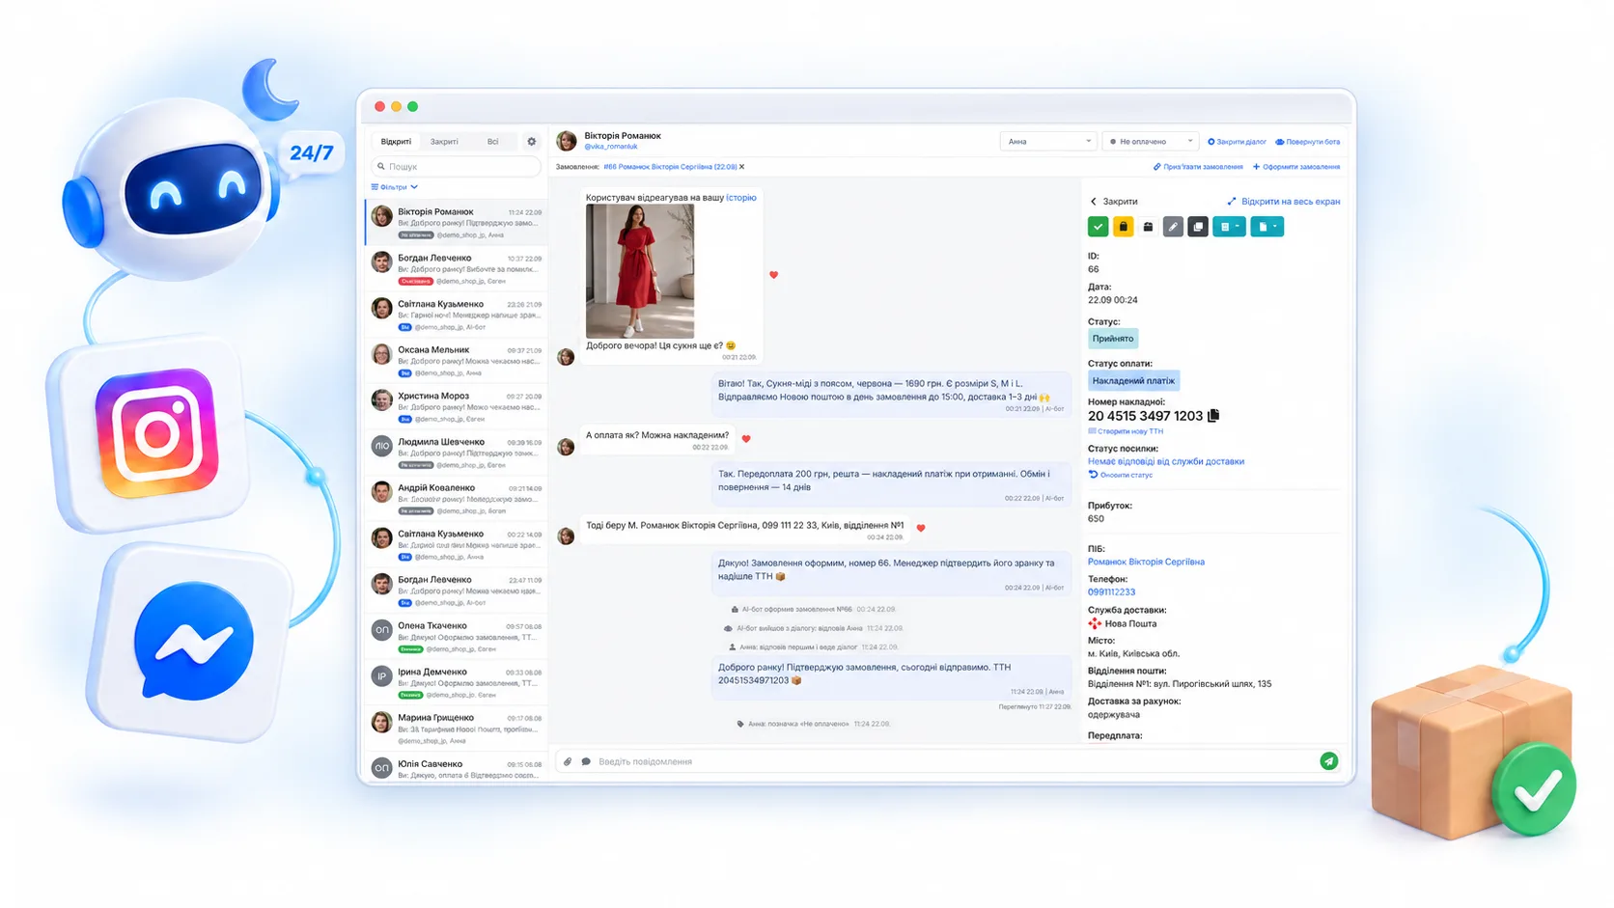Viewport: 1614px width, 908px height.
Task: Open the red dress photo thumbnail
Action: click(x=640, y=271)
